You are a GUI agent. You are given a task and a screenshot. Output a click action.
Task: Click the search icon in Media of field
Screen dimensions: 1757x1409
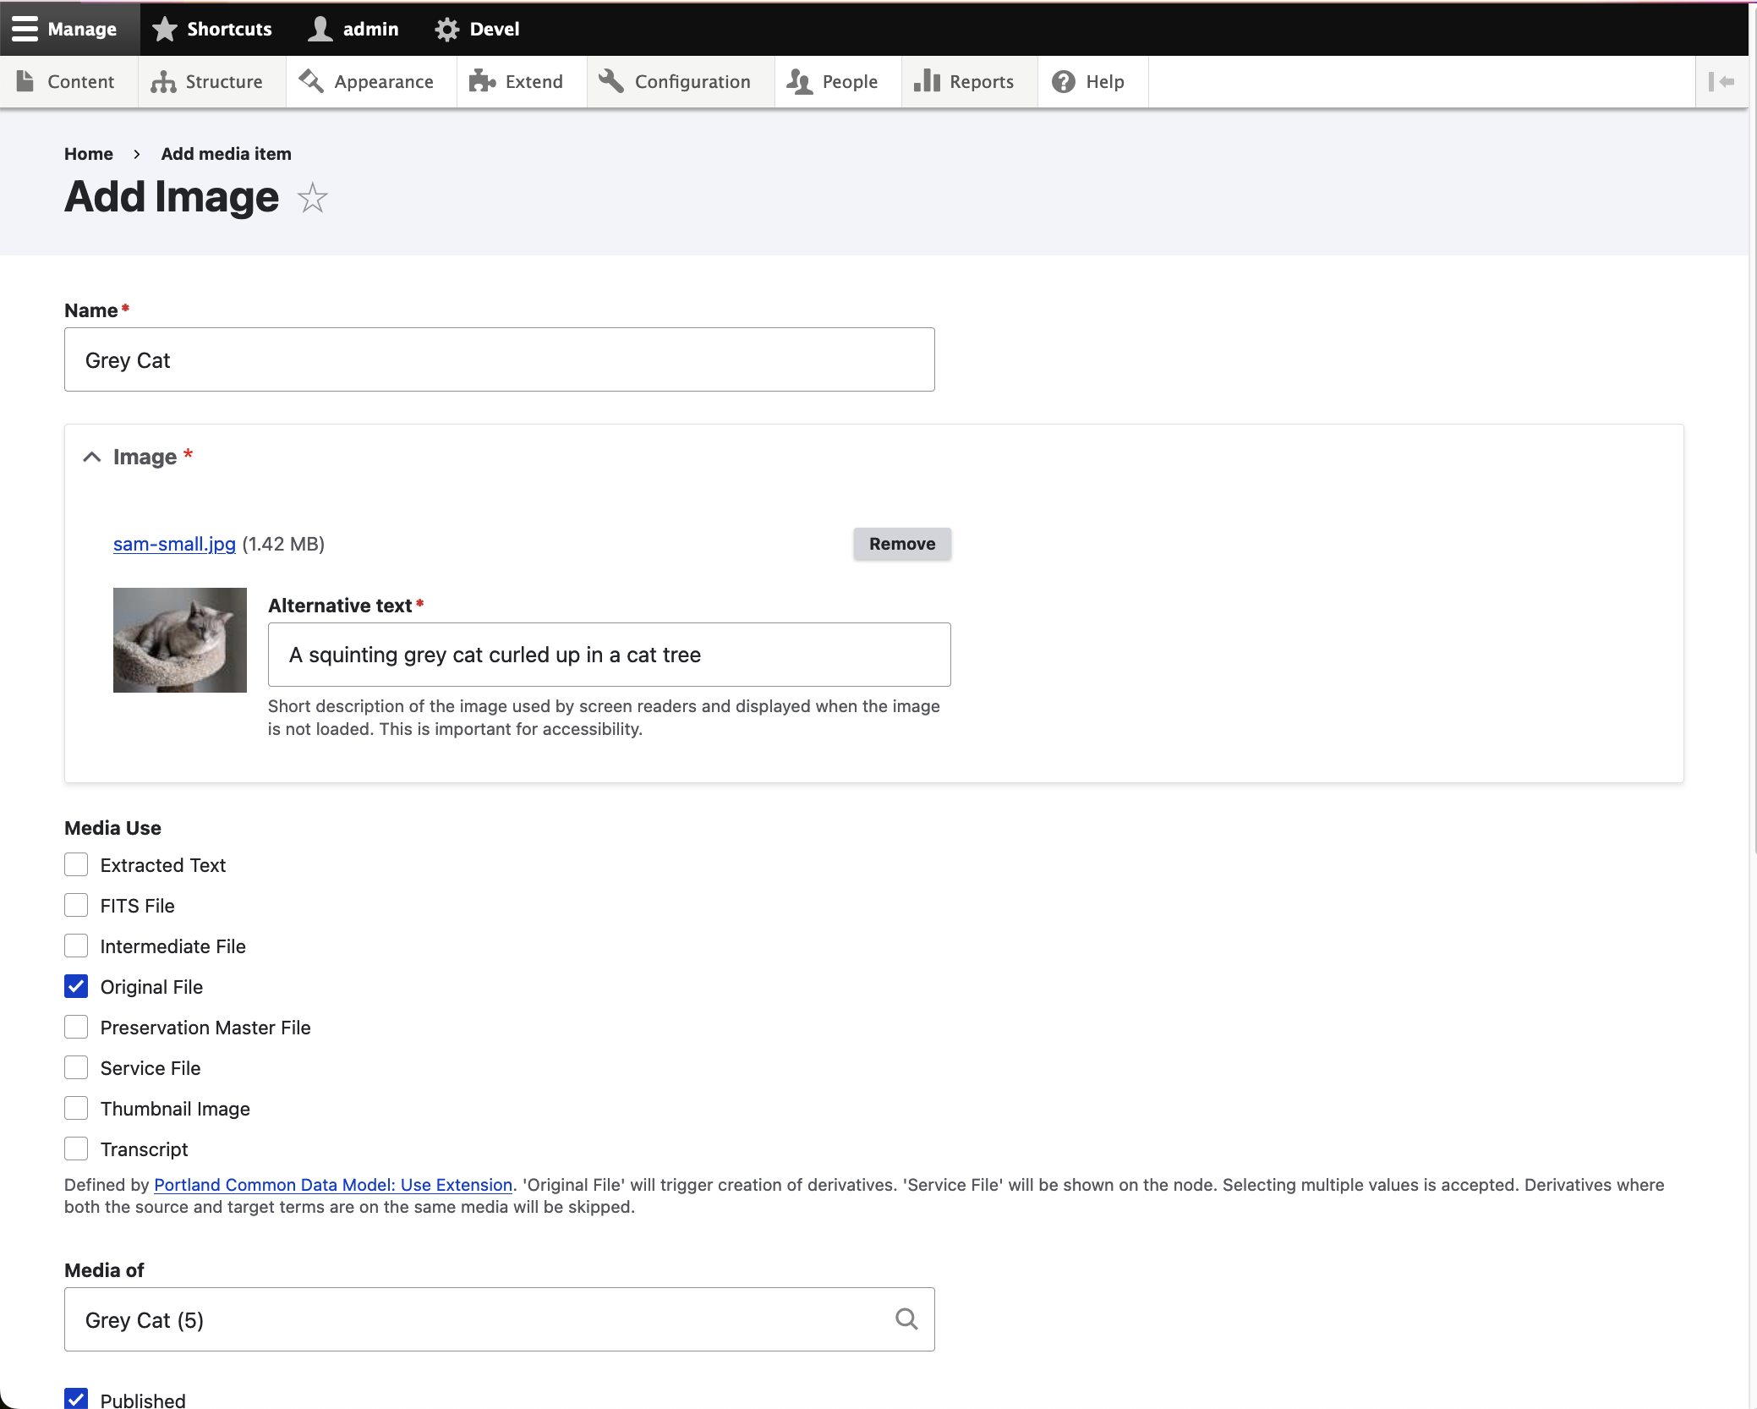pyautogui.click(x=906, y=1319)
